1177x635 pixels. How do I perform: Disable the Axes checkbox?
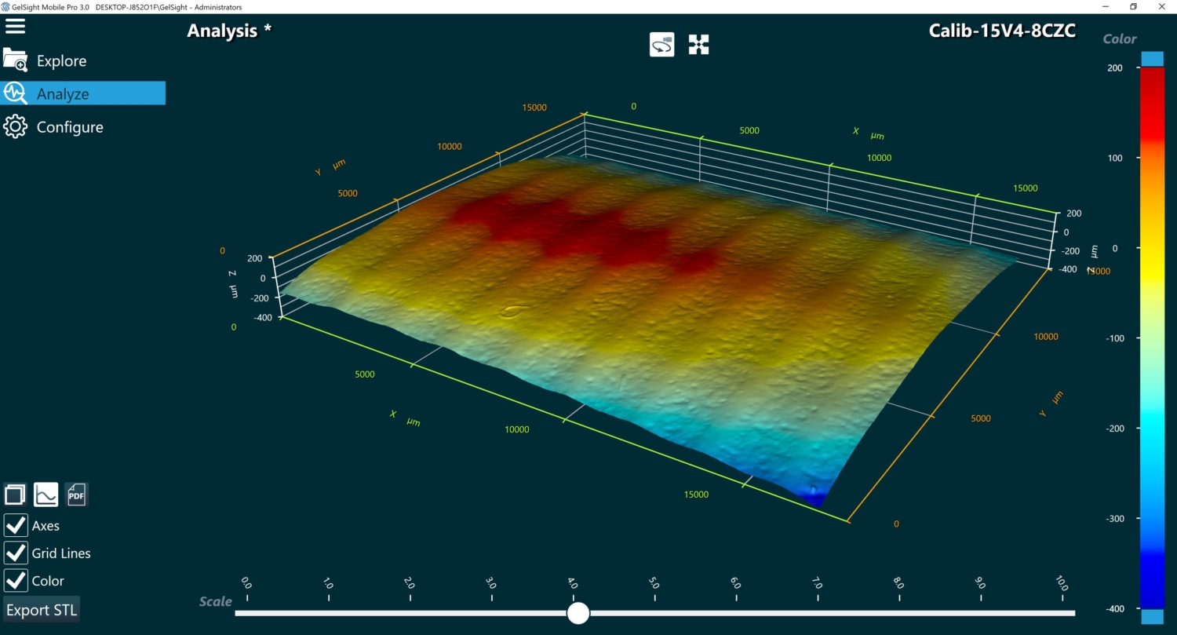click(16, 525)
